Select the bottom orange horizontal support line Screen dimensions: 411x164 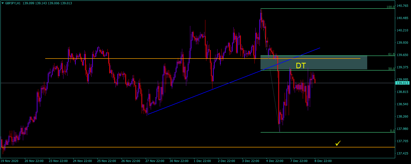pyautogui.click(x=198, y=147)
